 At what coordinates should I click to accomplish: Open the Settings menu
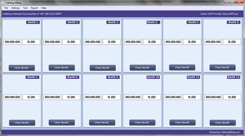pos(15,8)
